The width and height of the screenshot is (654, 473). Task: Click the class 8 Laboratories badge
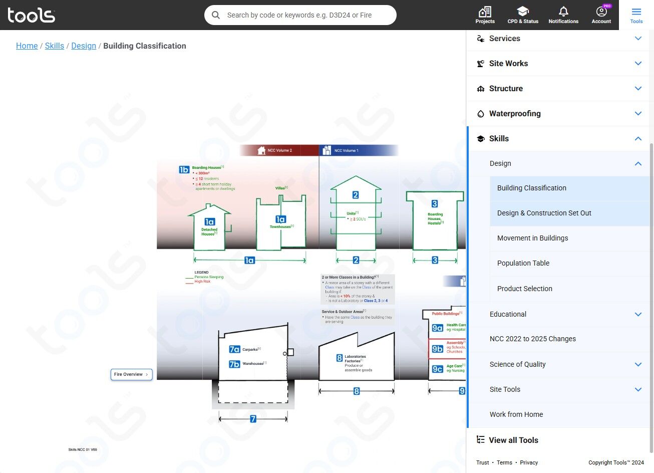(340, 358)
